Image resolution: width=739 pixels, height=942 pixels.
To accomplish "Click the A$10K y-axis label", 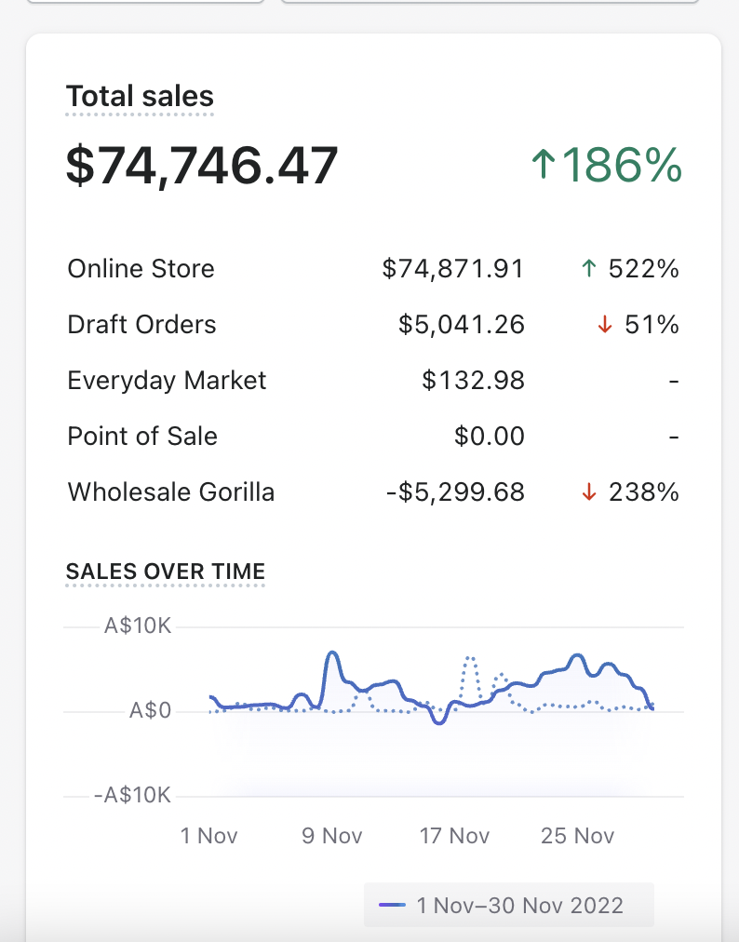I will tap(139, 626).
